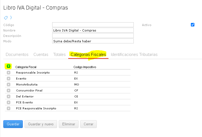Click the green add row icon
Viewport: 202px width, 137px height.
pos(8,66)
